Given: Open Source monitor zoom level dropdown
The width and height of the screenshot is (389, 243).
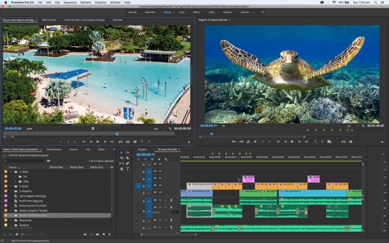Looking at the screenshot, I should pos(32,129).
